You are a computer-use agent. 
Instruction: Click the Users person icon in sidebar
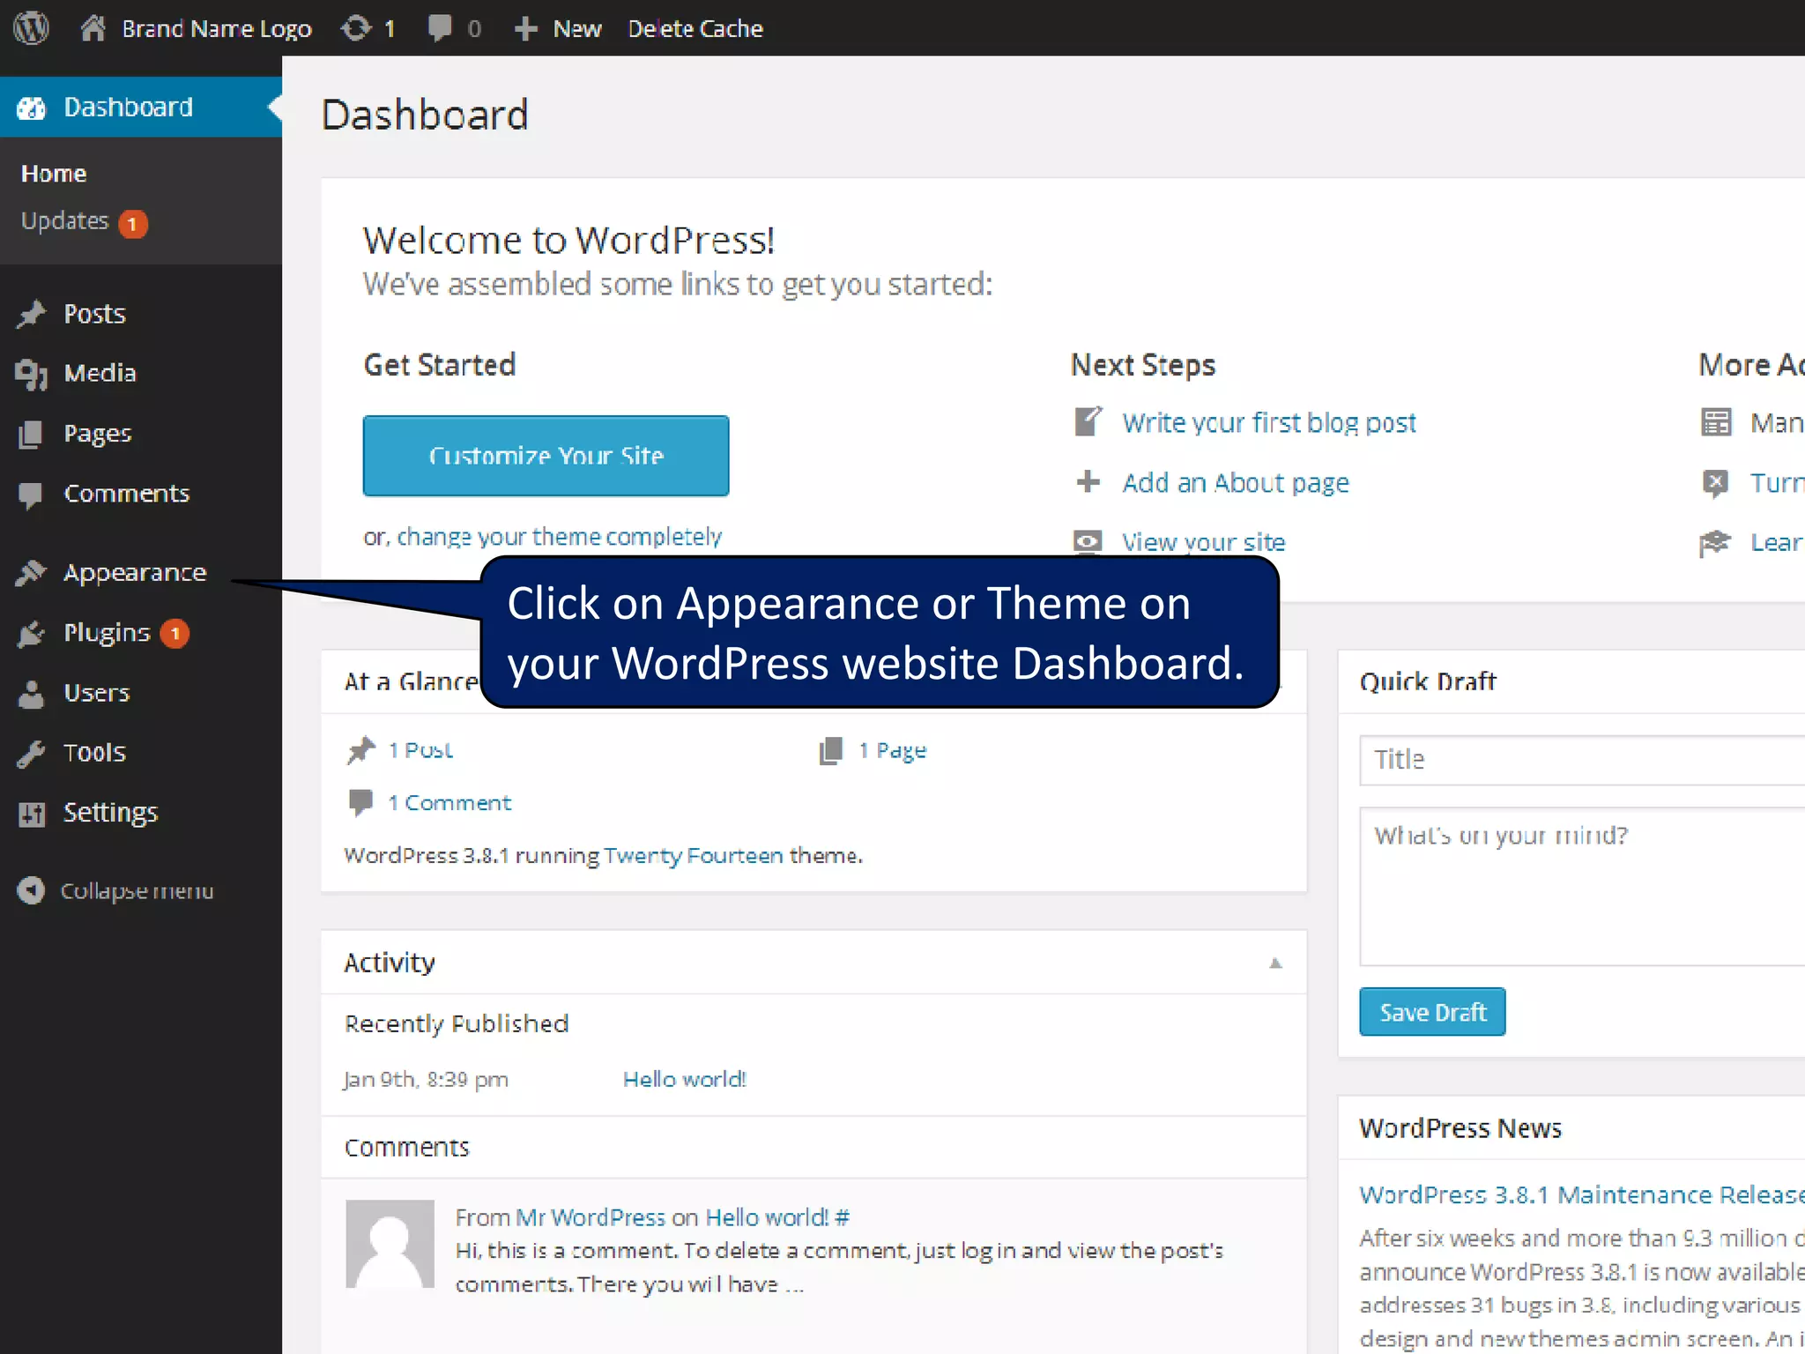tap(31, 694)
